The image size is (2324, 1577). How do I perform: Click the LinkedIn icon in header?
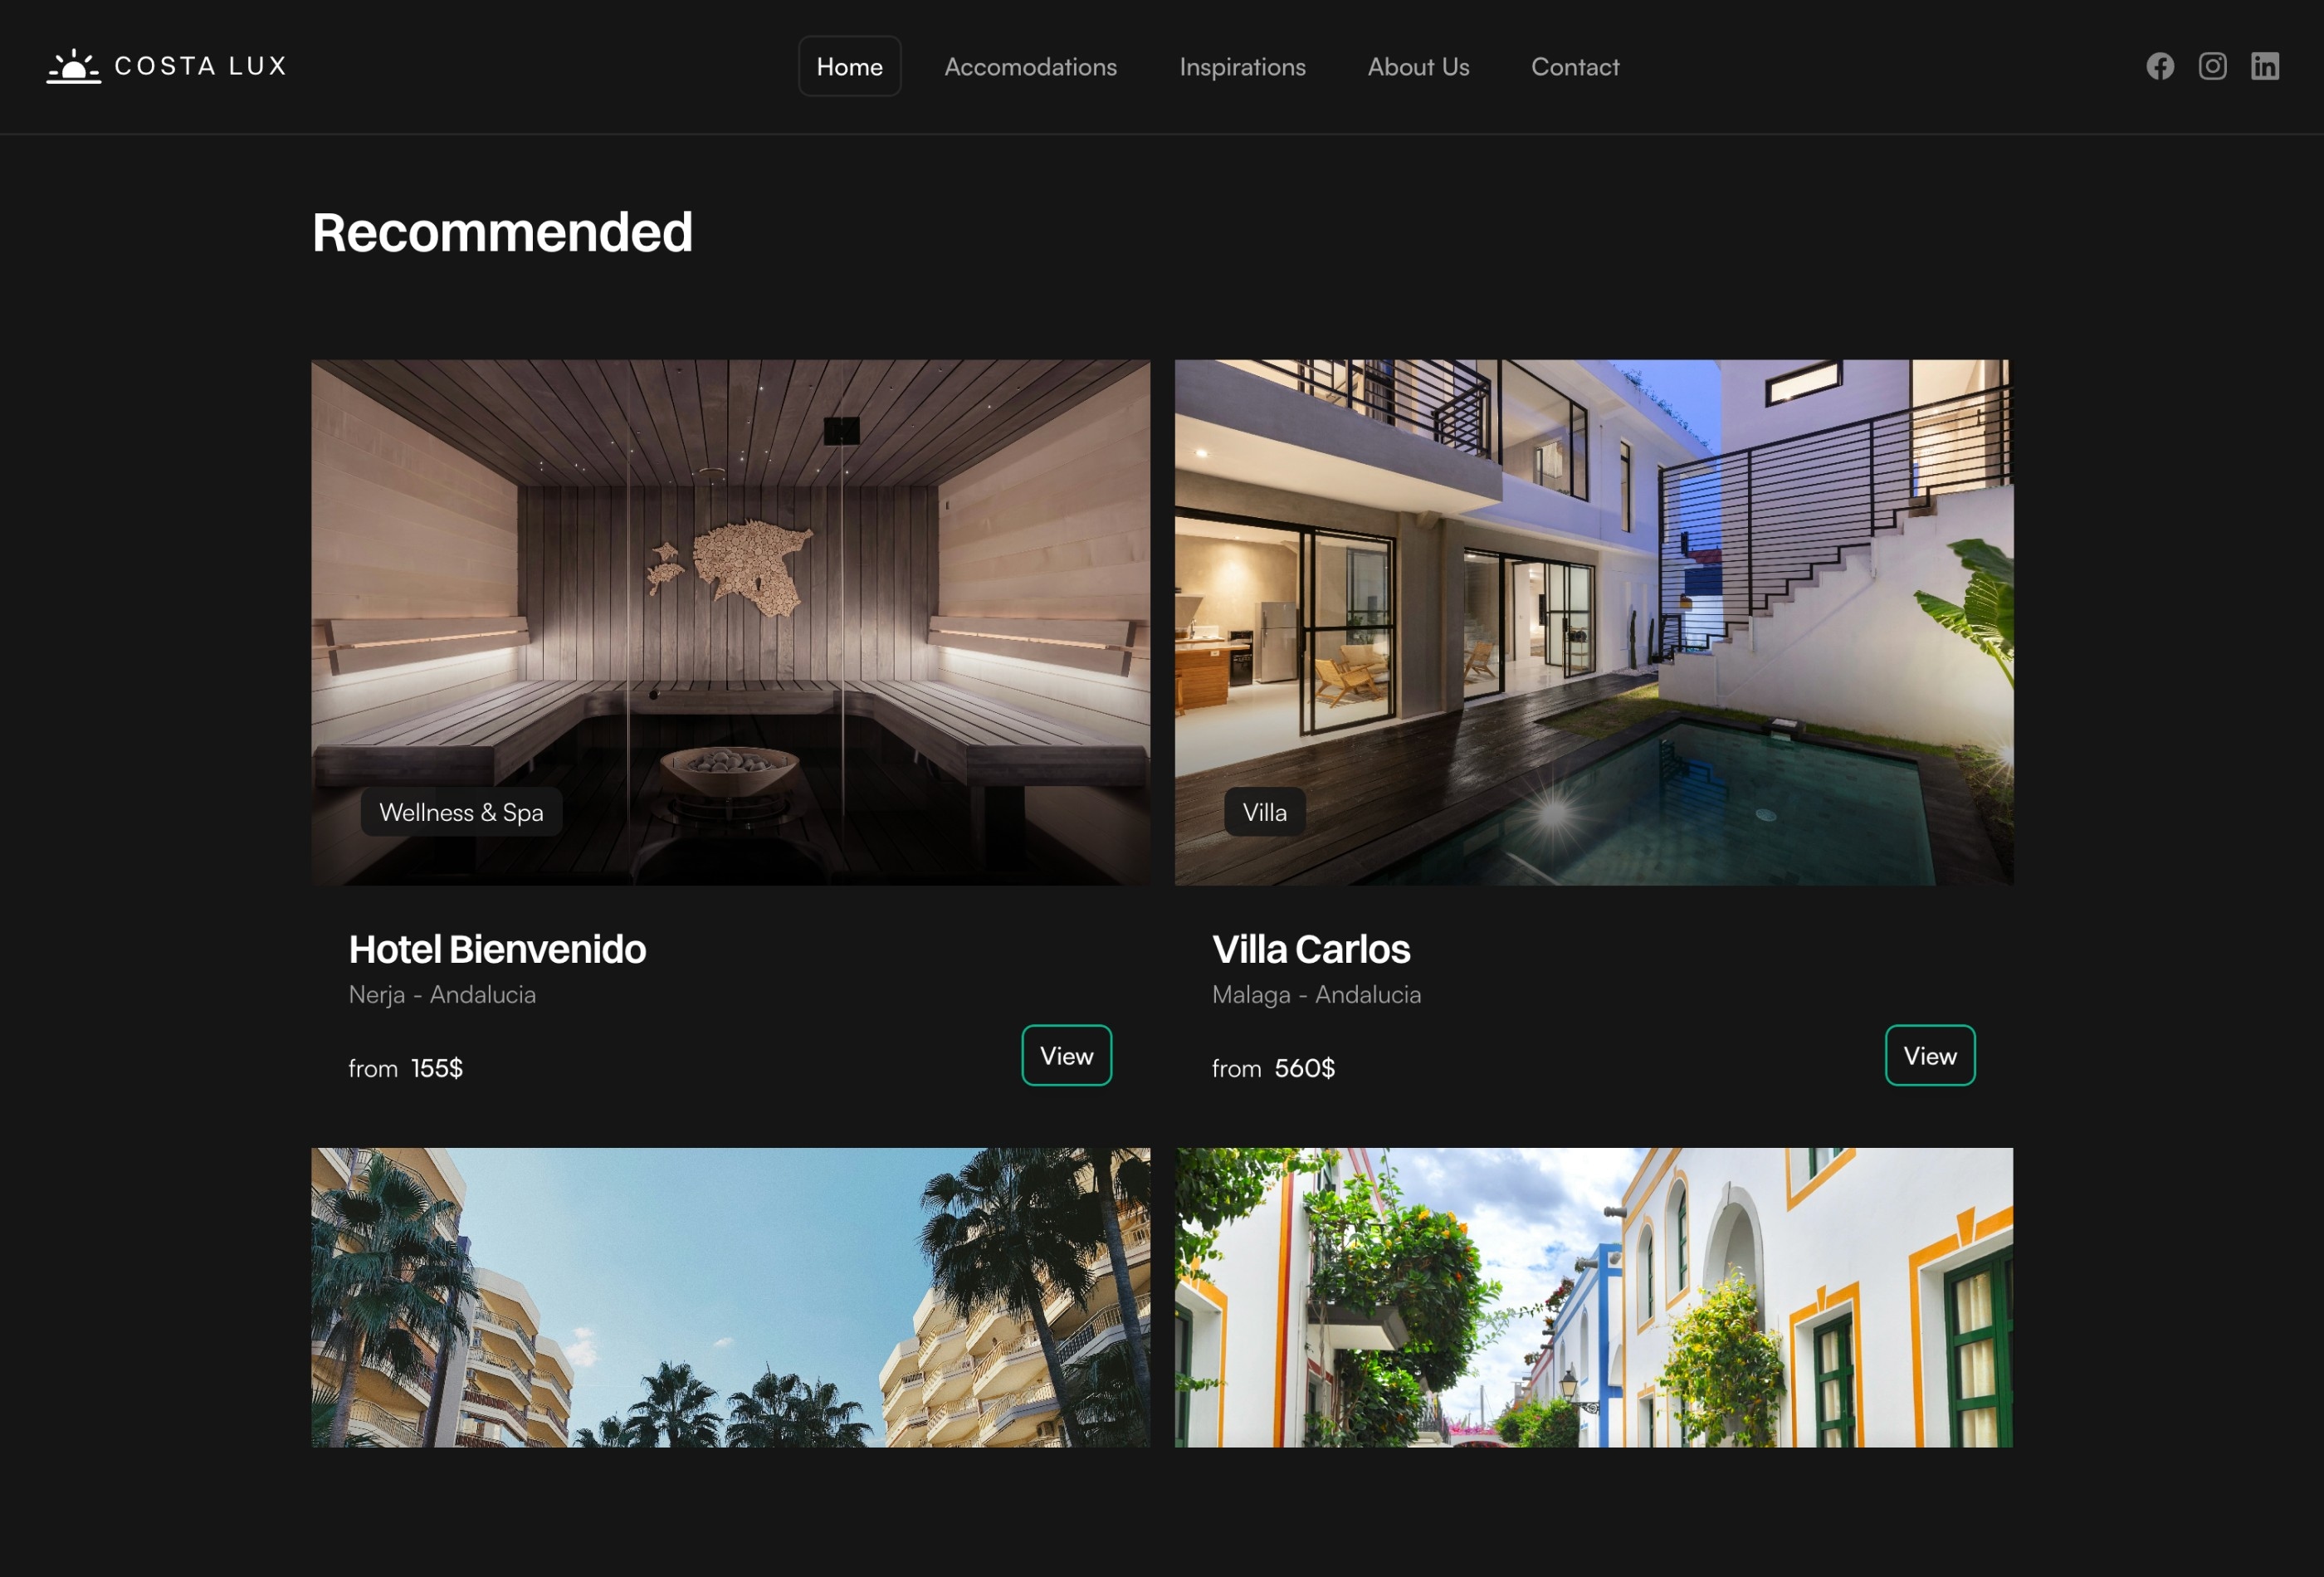(x=2264, y=65)
